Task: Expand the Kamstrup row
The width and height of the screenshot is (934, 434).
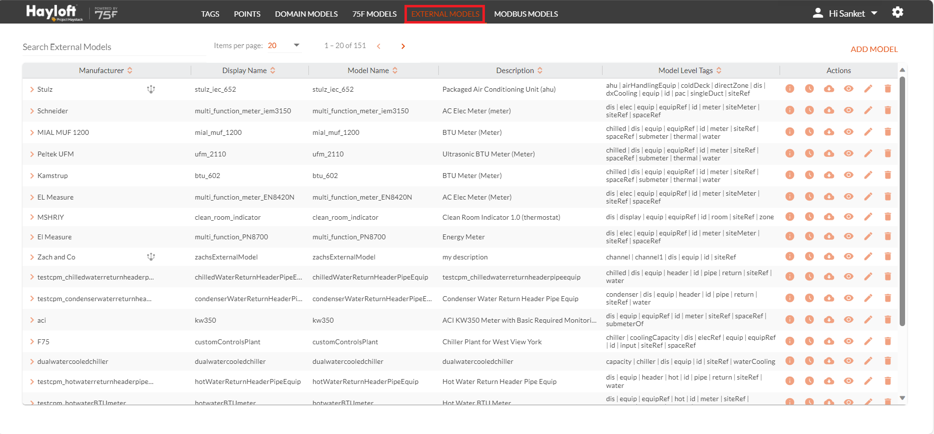Action: point(32,176)
